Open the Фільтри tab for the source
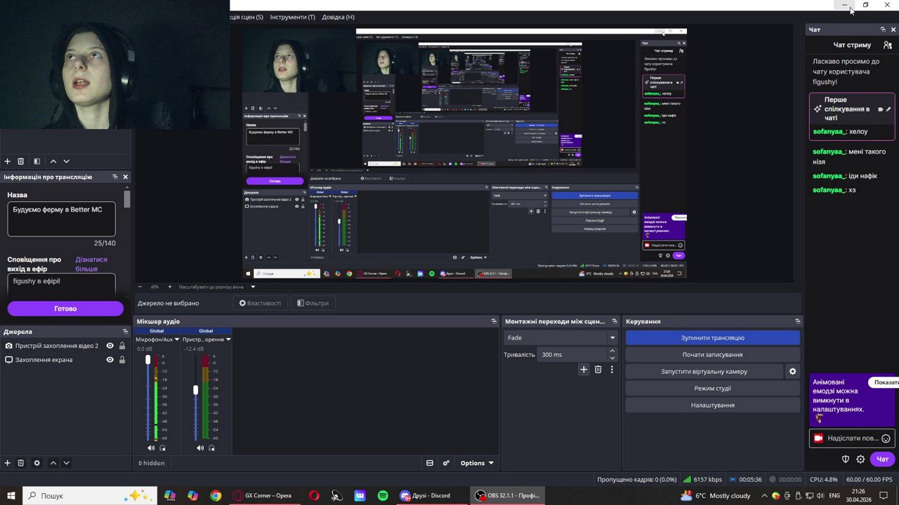 (313, 303)
